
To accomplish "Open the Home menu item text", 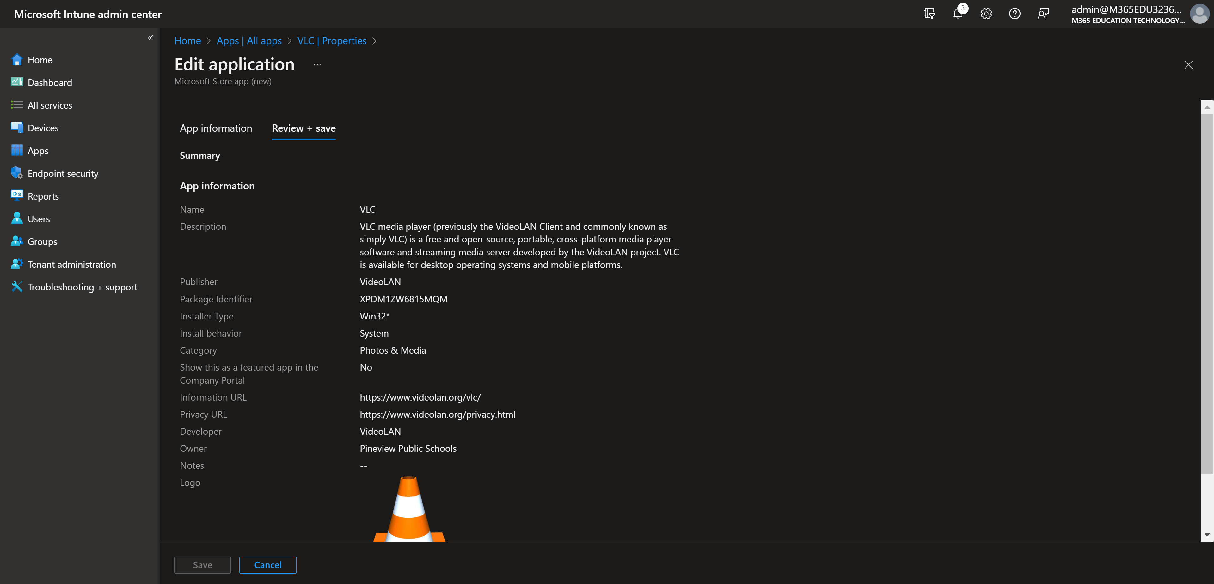I will 40,60.
